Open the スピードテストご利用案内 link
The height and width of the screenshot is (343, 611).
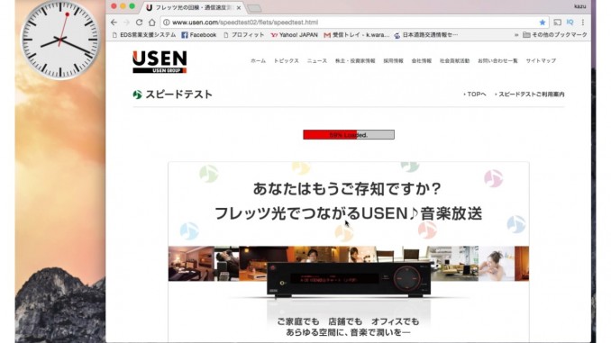(x=530, y=95)
